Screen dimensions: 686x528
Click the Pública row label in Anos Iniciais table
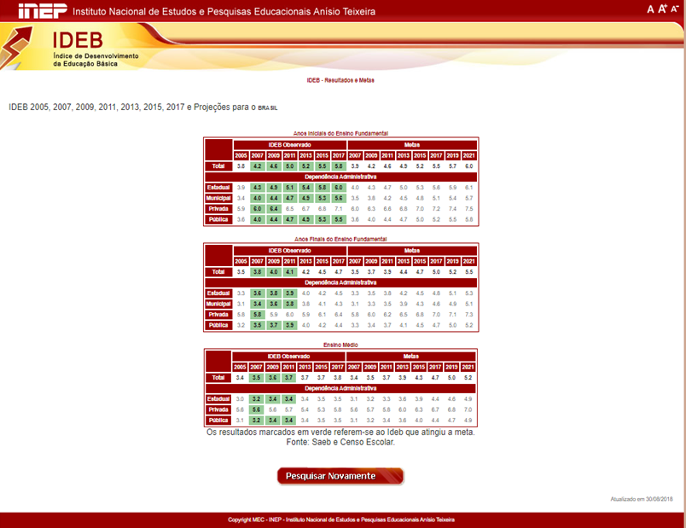(x=218, y=219)
